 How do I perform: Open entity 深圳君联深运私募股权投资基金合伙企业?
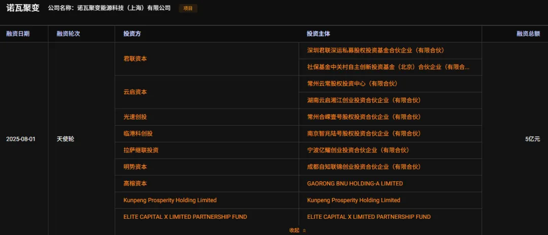tap(375, 51)
